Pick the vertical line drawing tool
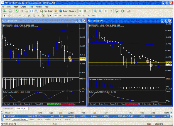 click(x=15, y=16)
